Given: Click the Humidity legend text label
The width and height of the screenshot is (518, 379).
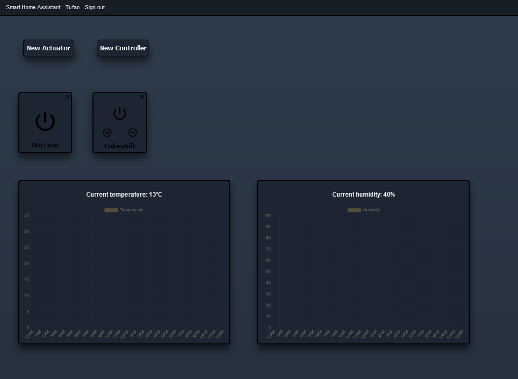Looking at the screenshot, I should [x=371, y=210].
